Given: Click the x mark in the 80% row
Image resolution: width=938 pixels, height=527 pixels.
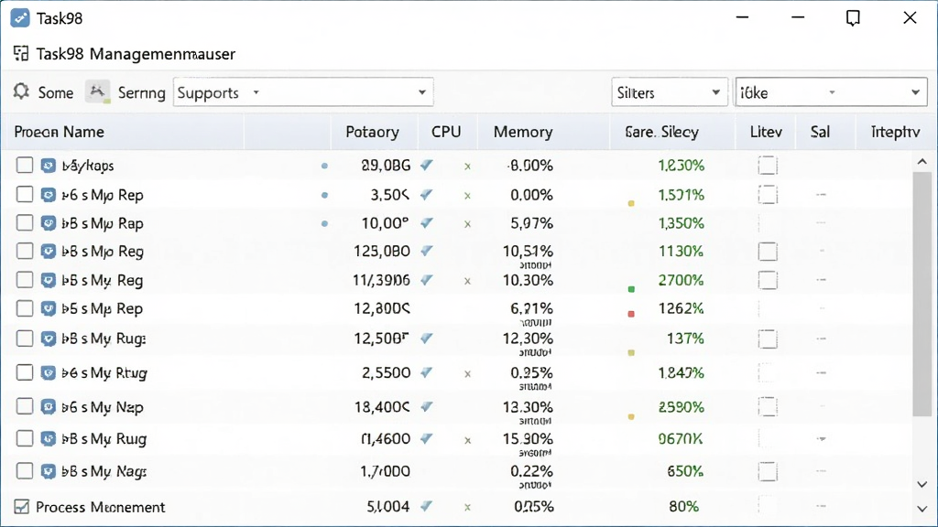Looking at the screenshot, I should [468, 507].
